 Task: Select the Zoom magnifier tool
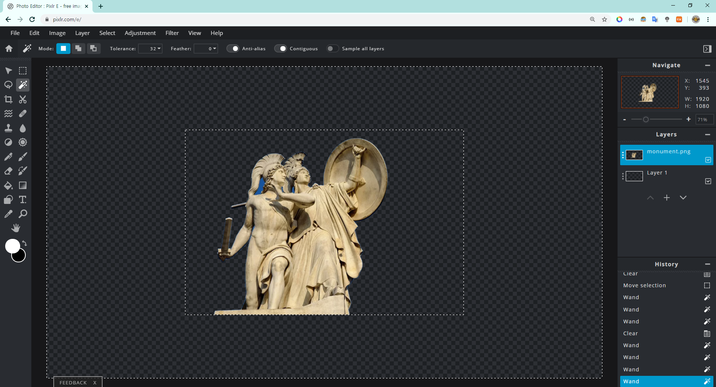pyautogui.click(x=23, y=214)
